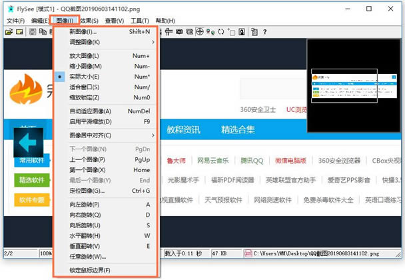
Task: Click the picture frame icon beside the open folder
Action: (19, 32)
